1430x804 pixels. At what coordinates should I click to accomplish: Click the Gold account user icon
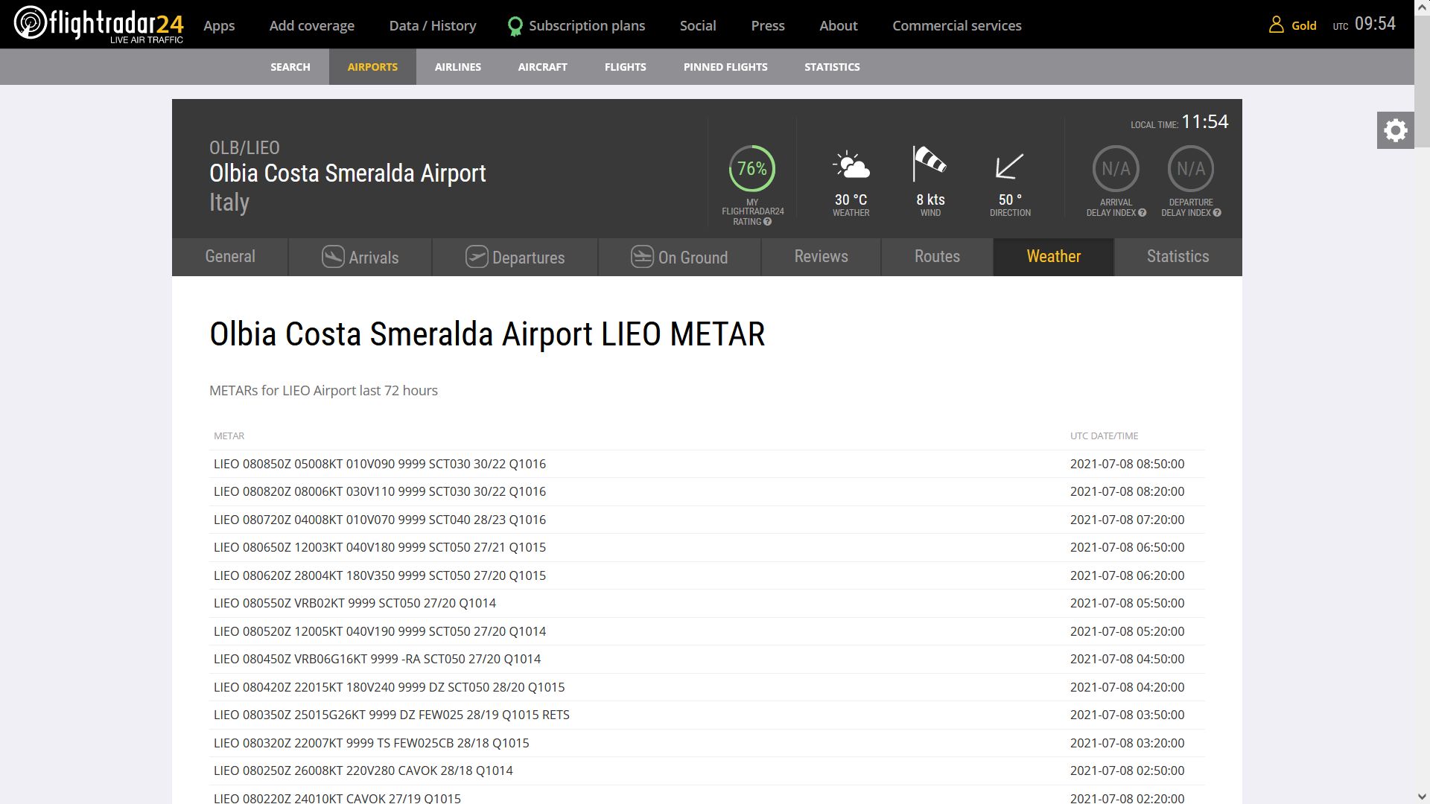1276,25
